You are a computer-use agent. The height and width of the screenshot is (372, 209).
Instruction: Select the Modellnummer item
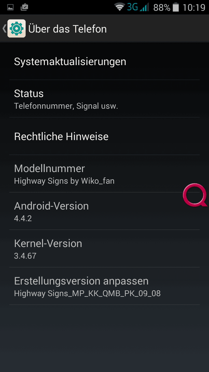(x=104, y=174)
